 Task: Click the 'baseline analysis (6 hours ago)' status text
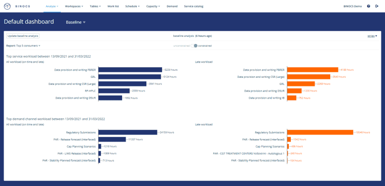(x=192, y=36)
